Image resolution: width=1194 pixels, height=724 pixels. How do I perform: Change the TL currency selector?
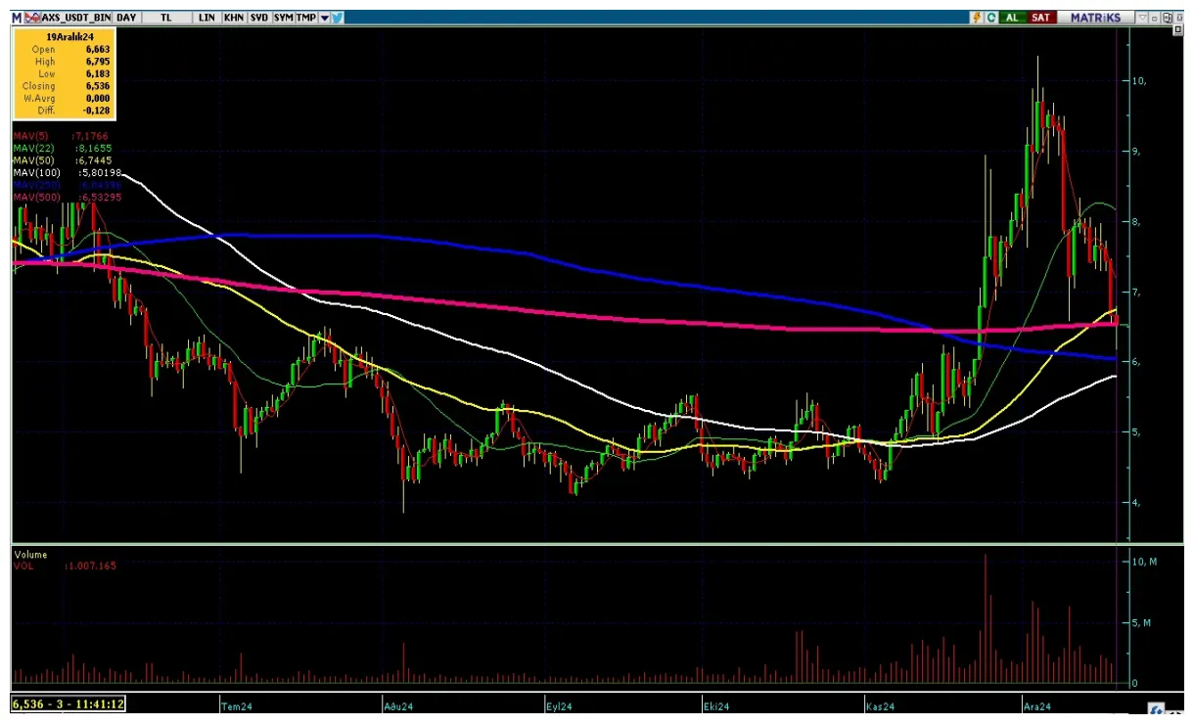point(164,18)
